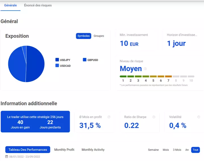204x161 pixels.
Task: Select the Semaine time range
Action: (x=153, y=150)
